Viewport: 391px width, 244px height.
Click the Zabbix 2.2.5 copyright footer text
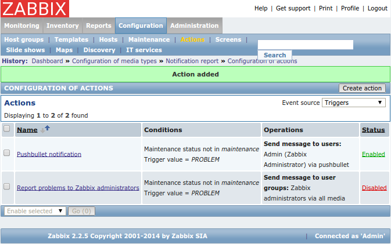127,236
